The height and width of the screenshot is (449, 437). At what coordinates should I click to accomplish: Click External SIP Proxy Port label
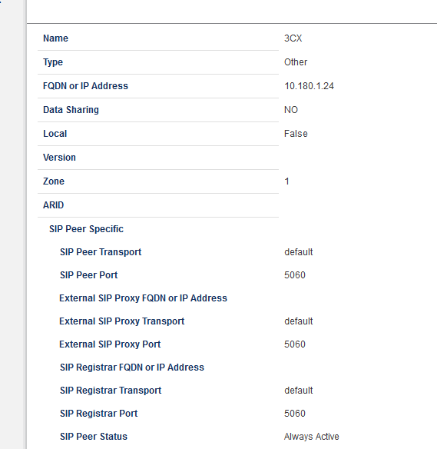click(x=110, y=344)
